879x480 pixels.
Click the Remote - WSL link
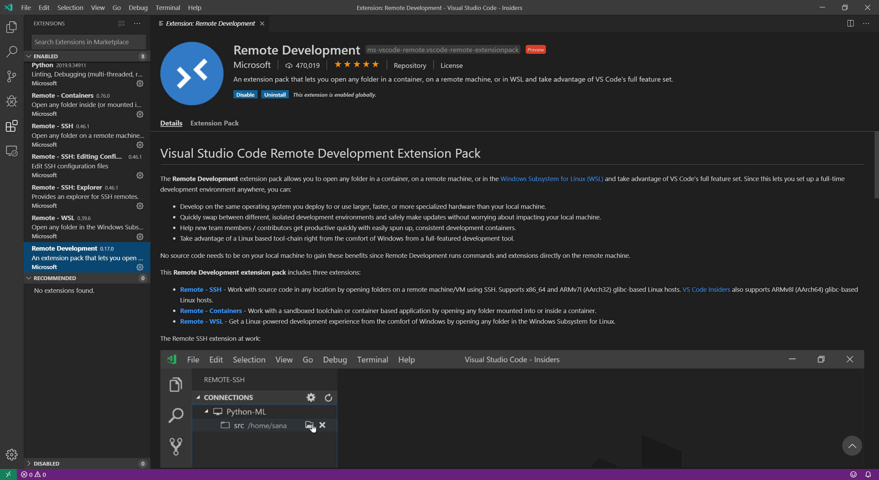tap(201, 321)
